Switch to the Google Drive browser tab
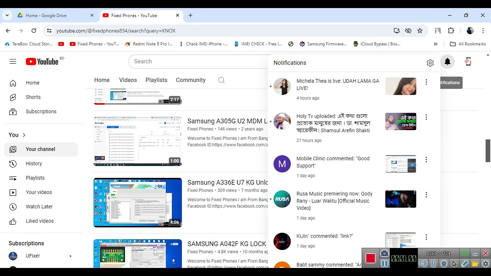 point(55,15)
